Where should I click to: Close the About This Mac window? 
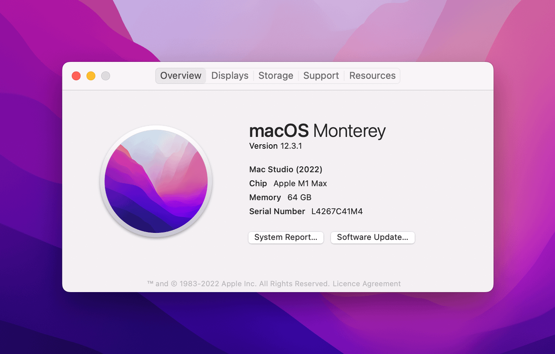coord(76,76)
